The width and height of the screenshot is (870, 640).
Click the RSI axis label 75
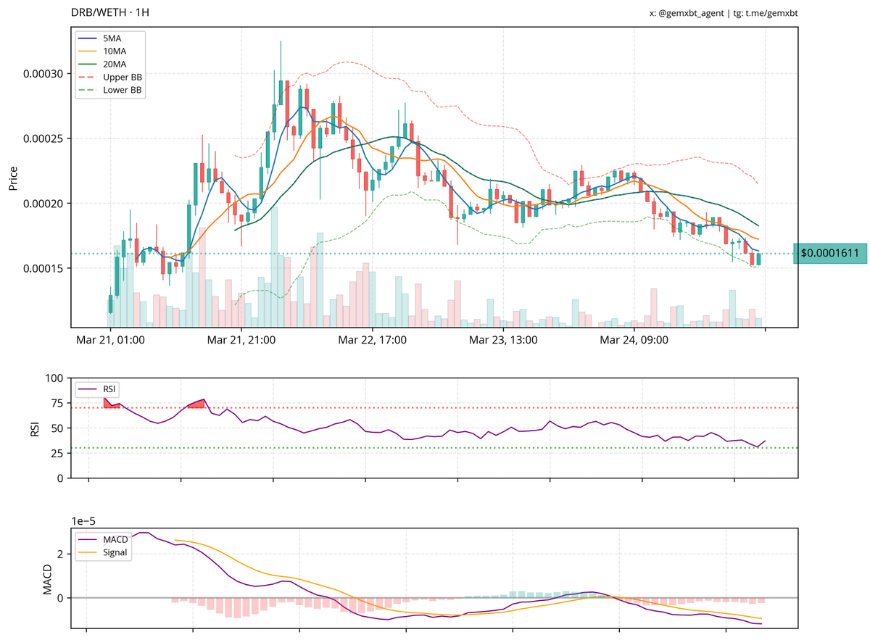(57, 404)
